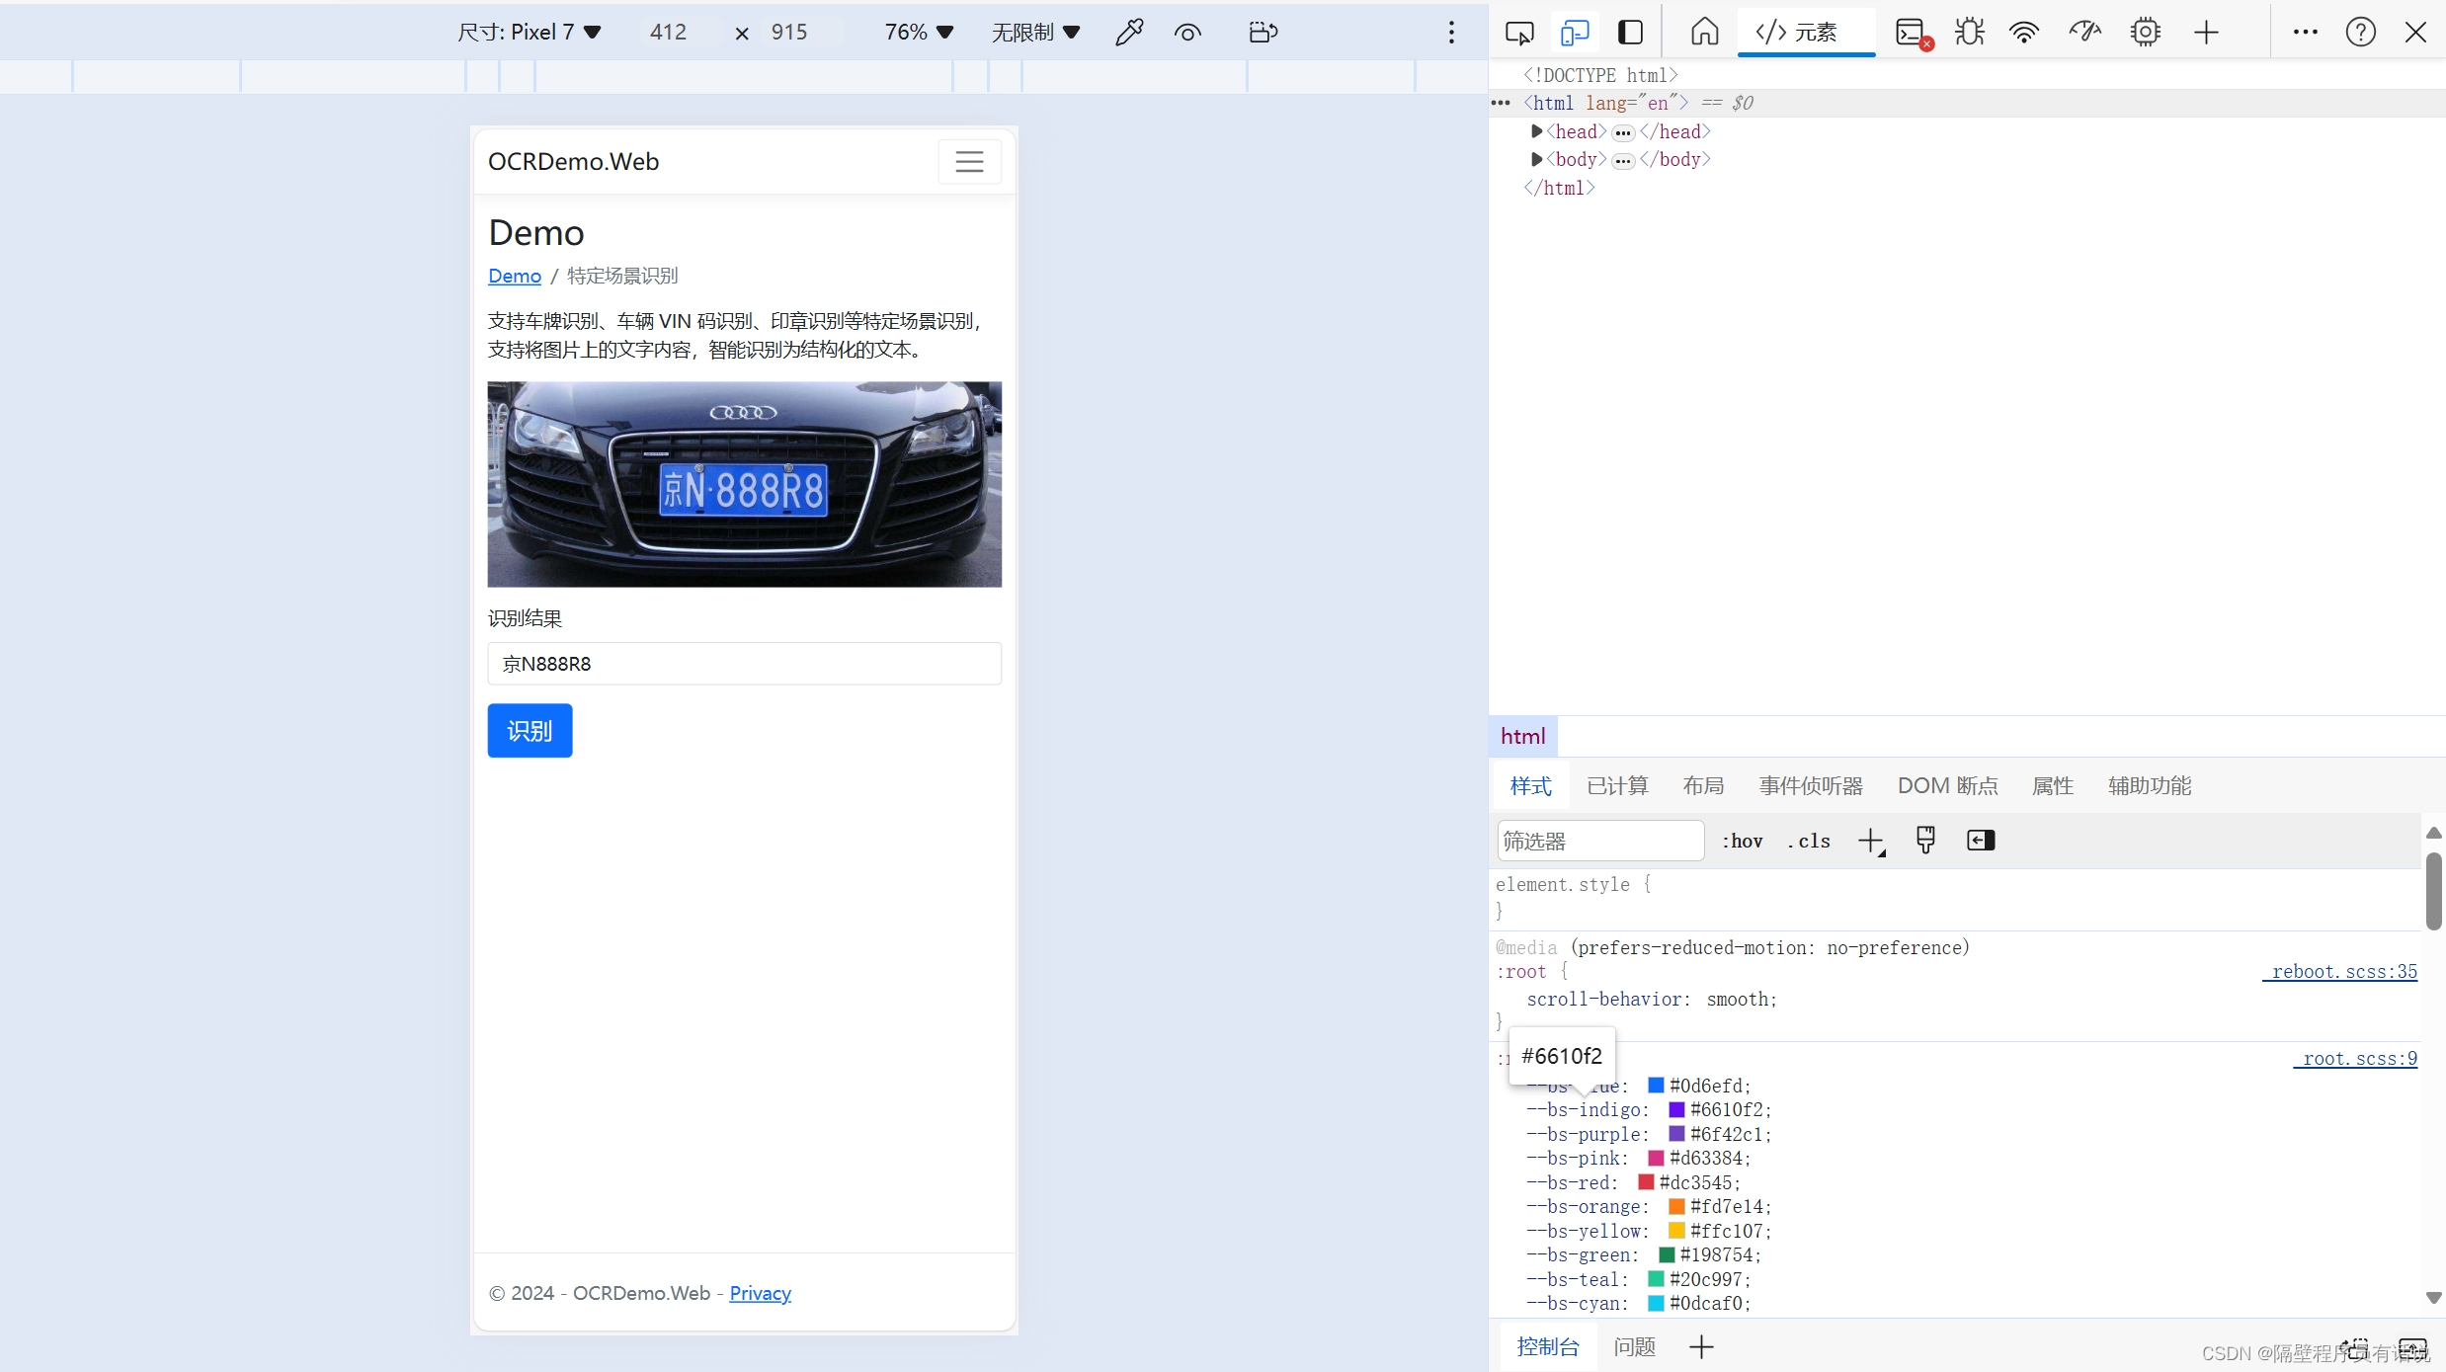This screenshot has height=1372, width=2446.
Task: Click the --bs-red #dc3545 color swatch
Action: (x=1646, y=1182)
